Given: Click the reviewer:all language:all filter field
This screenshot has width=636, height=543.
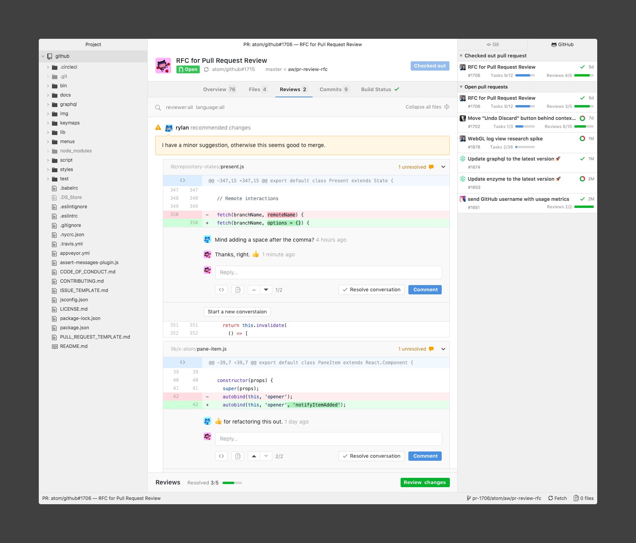Looking at the screenshot, I should [195, 107].
